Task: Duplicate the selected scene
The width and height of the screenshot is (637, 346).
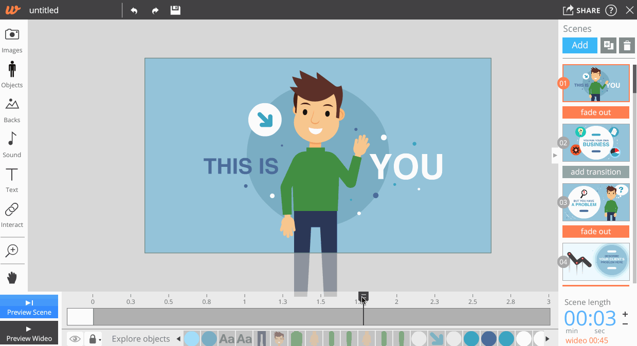Action: (x=608, y=45)
